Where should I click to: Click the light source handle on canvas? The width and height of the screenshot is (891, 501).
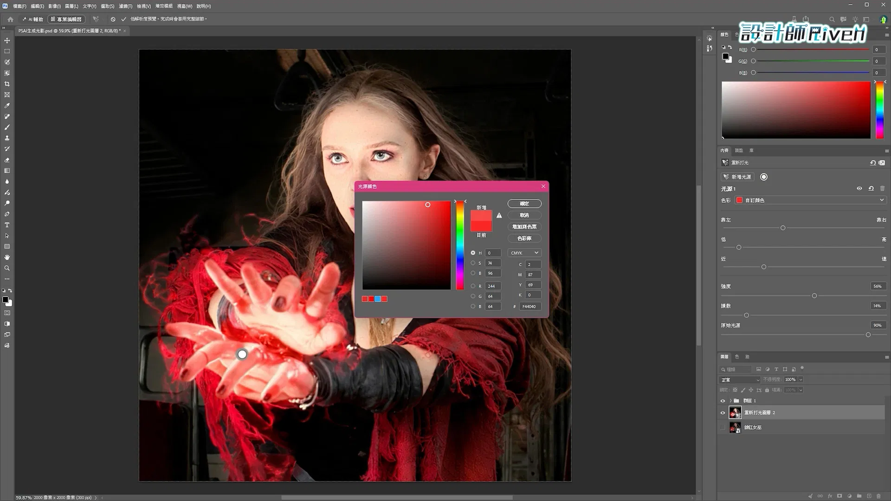point(242,354)
